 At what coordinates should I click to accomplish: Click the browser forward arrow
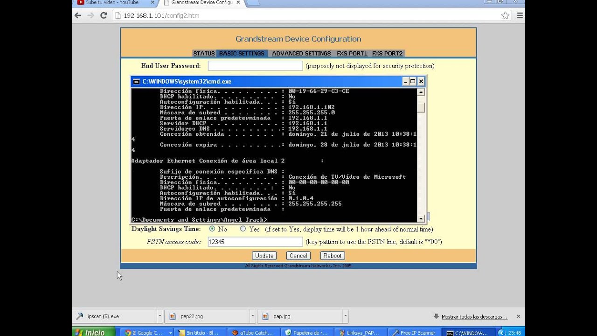(x=90, y=15)
